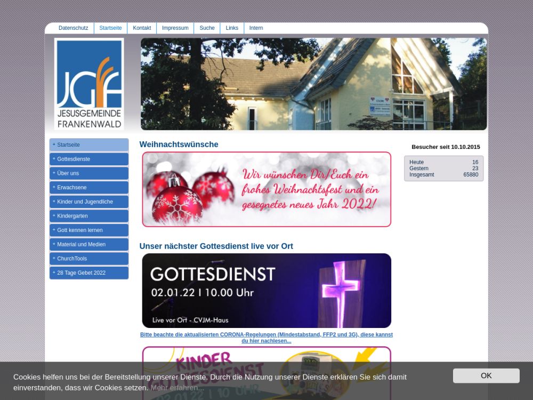This screenshot has height=400, width=533.
Task: Accept cookies with the OK button
Action: [486, 375]
